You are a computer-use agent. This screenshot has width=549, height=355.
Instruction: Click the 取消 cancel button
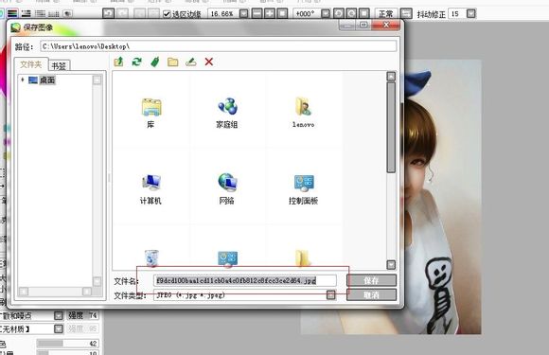click(371, 294)
